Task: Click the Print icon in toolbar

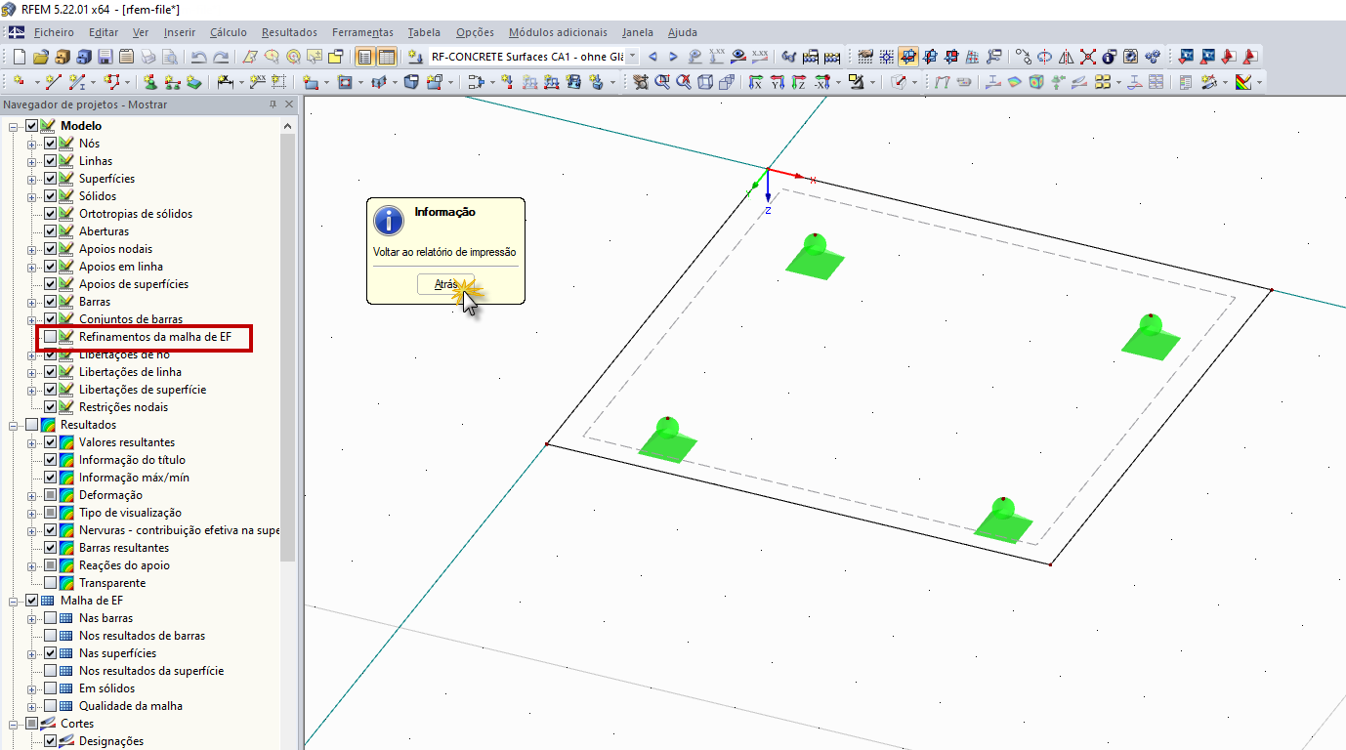Action: tap(147, 57)
